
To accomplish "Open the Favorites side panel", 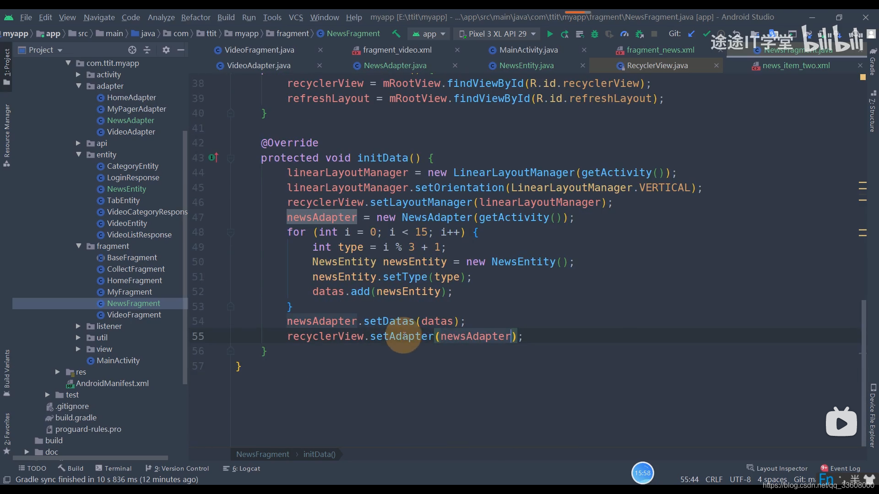I will click(x=7, y=433).
